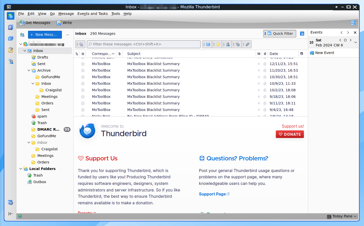Image resolution: width=364 pixels, height=226 pixels.
Task: Open Correspondents column sort dropdown
Action: pyautogui.click(x=113, y=54)
